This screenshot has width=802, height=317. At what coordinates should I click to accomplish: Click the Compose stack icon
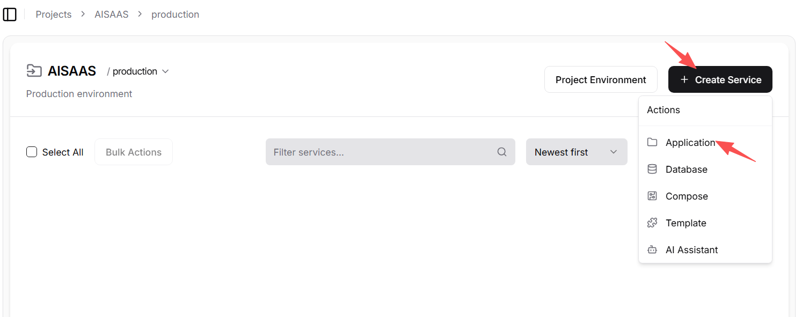[x=652, y=196]
